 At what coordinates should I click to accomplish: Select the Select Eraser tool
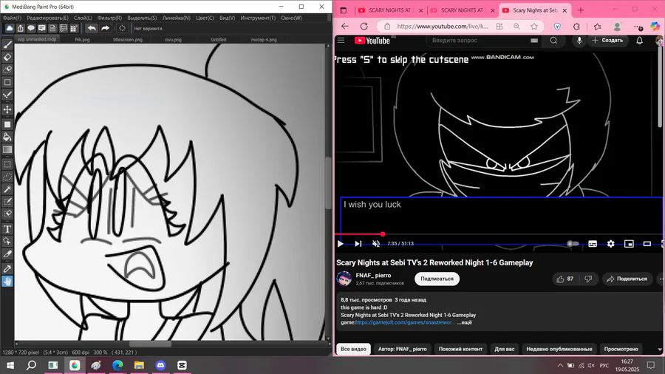tap(7, 214)
